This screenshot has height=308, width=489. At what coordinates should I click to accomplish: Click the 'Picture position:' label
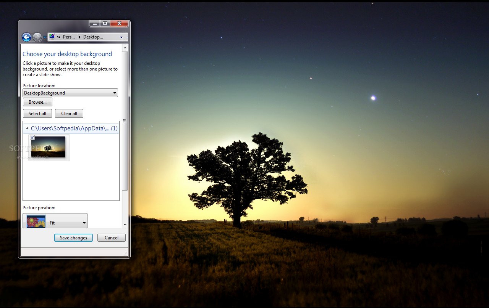[39, 208]
